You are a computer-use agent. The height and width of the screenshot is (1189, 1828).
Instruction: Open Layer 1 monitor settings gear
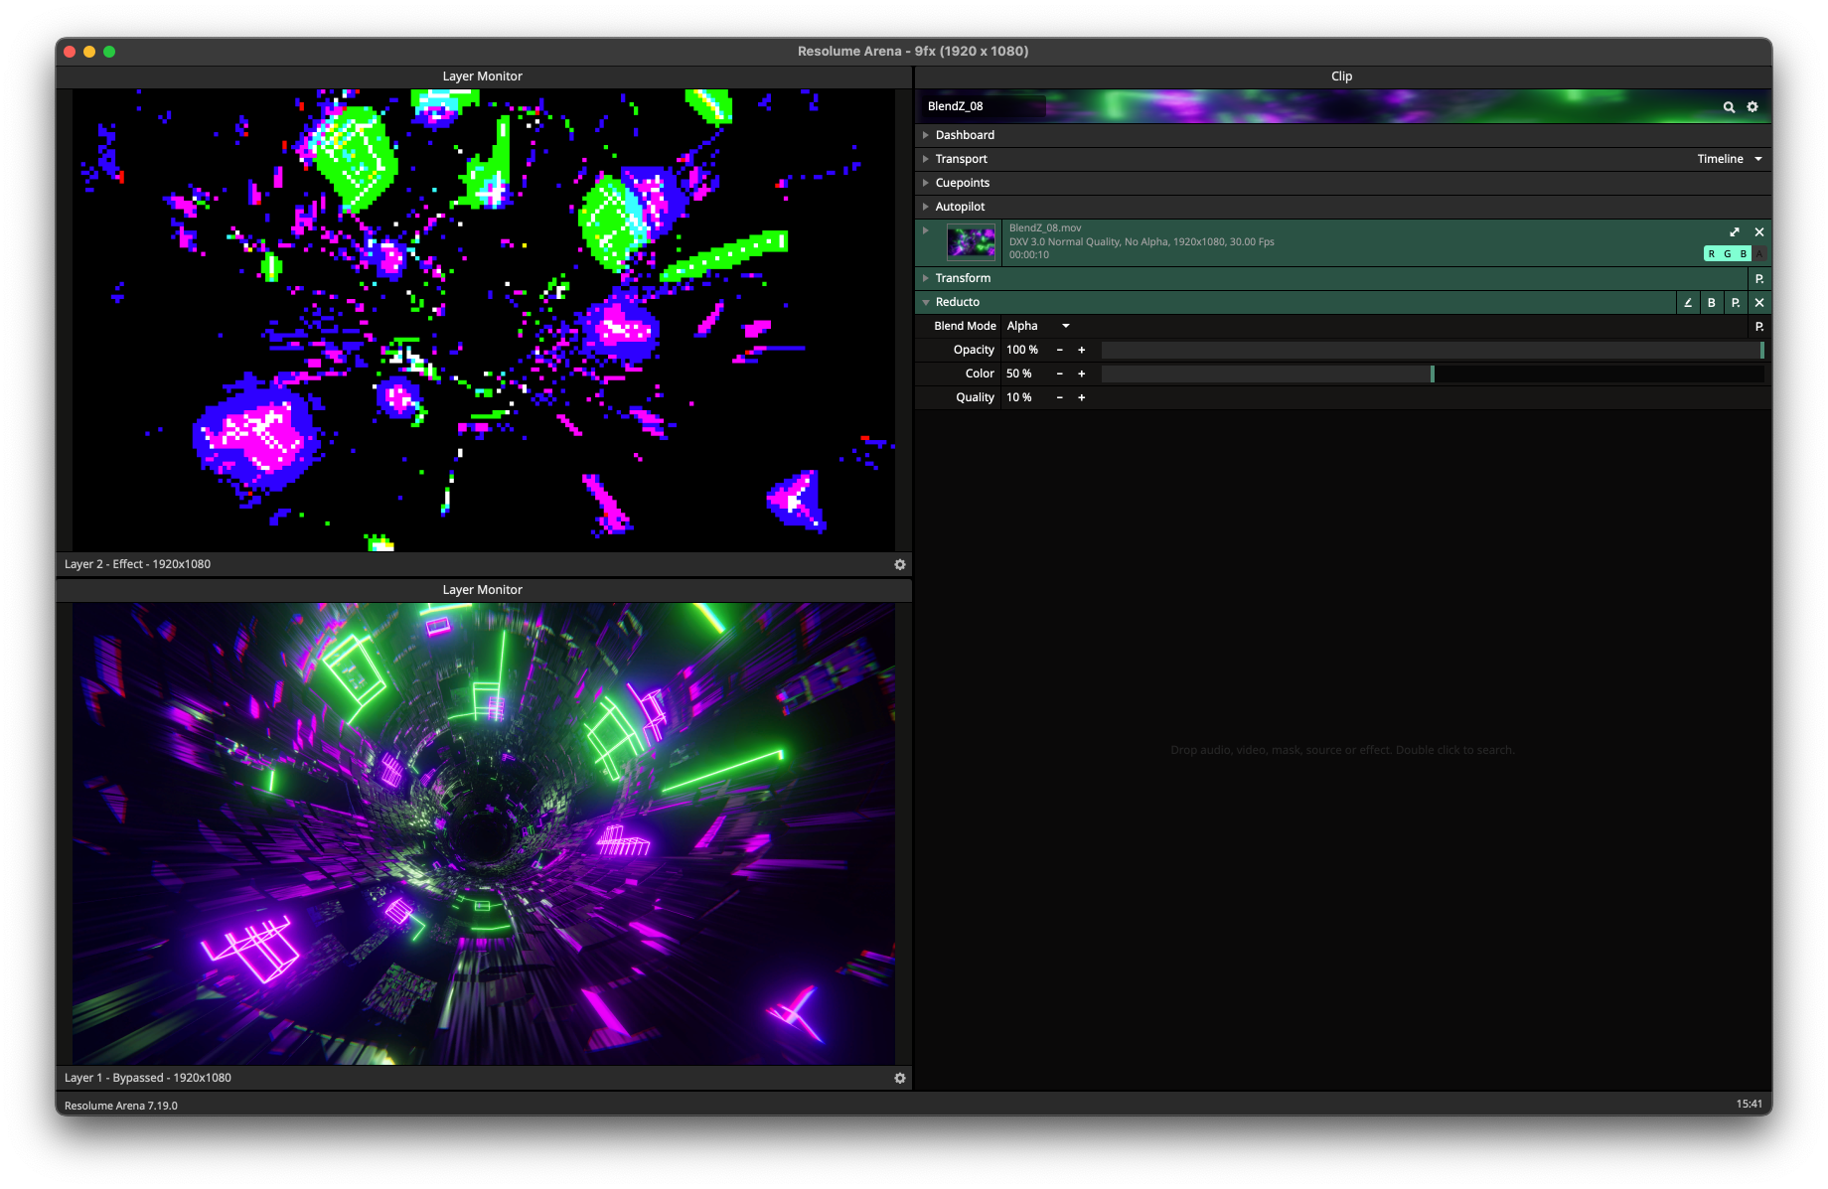[x=900, y=1078]
